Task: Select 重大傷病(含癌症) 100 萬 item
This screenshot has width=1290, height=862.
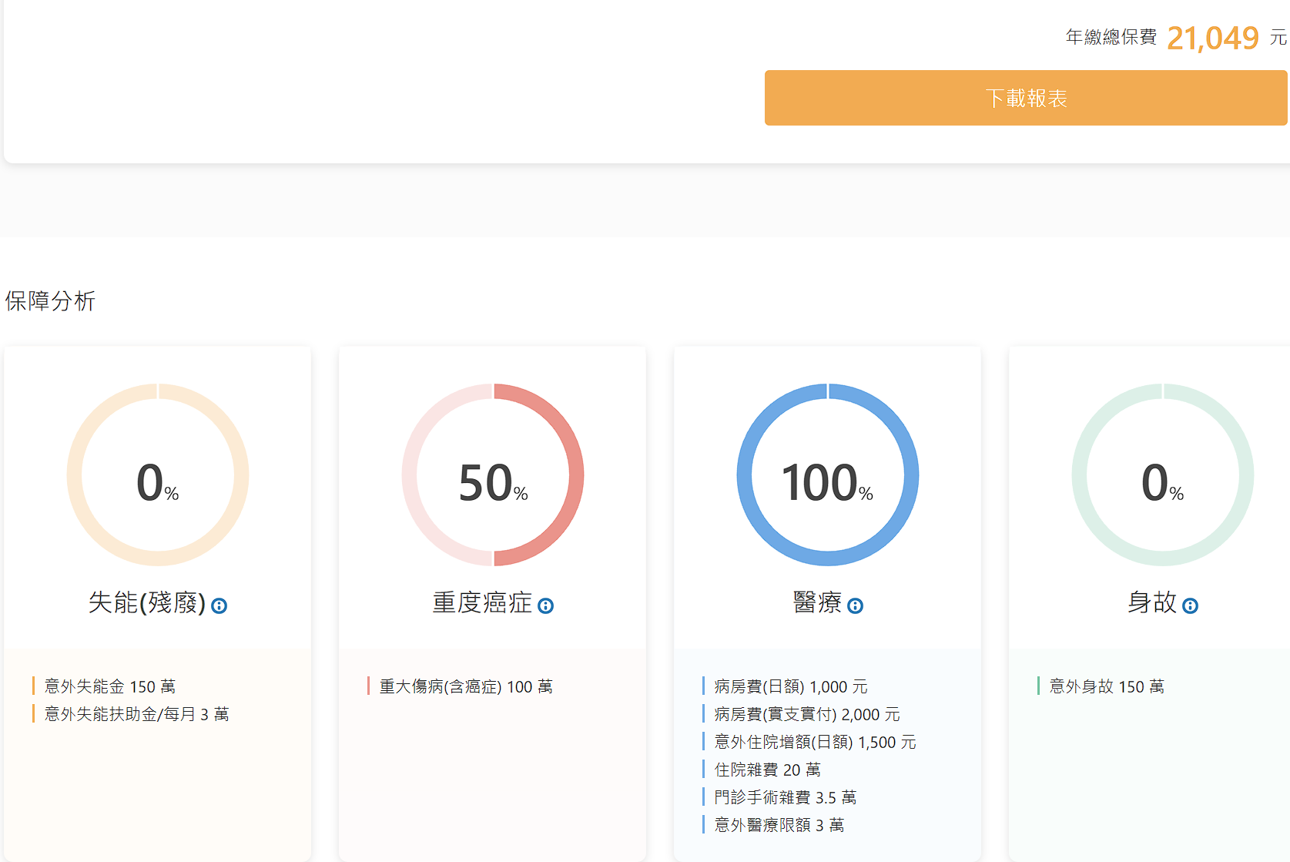Action: click(x=466, y=686)
